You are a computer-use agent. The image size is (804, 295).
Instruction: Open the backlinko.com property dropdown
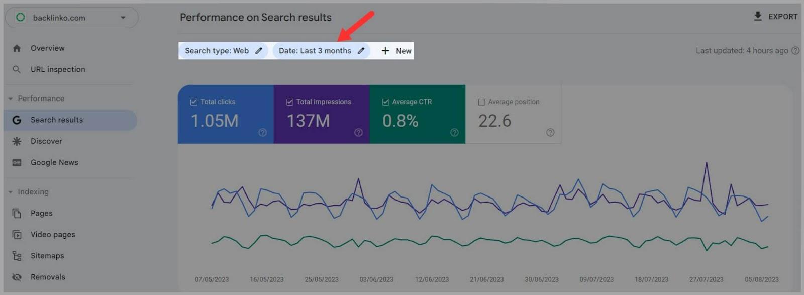click(123, 18)
